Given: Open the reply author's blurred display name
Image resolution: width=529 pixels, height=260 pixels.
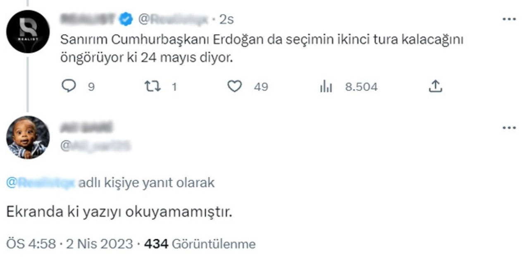Looking at the screenshot, I should tap(86, 128).
